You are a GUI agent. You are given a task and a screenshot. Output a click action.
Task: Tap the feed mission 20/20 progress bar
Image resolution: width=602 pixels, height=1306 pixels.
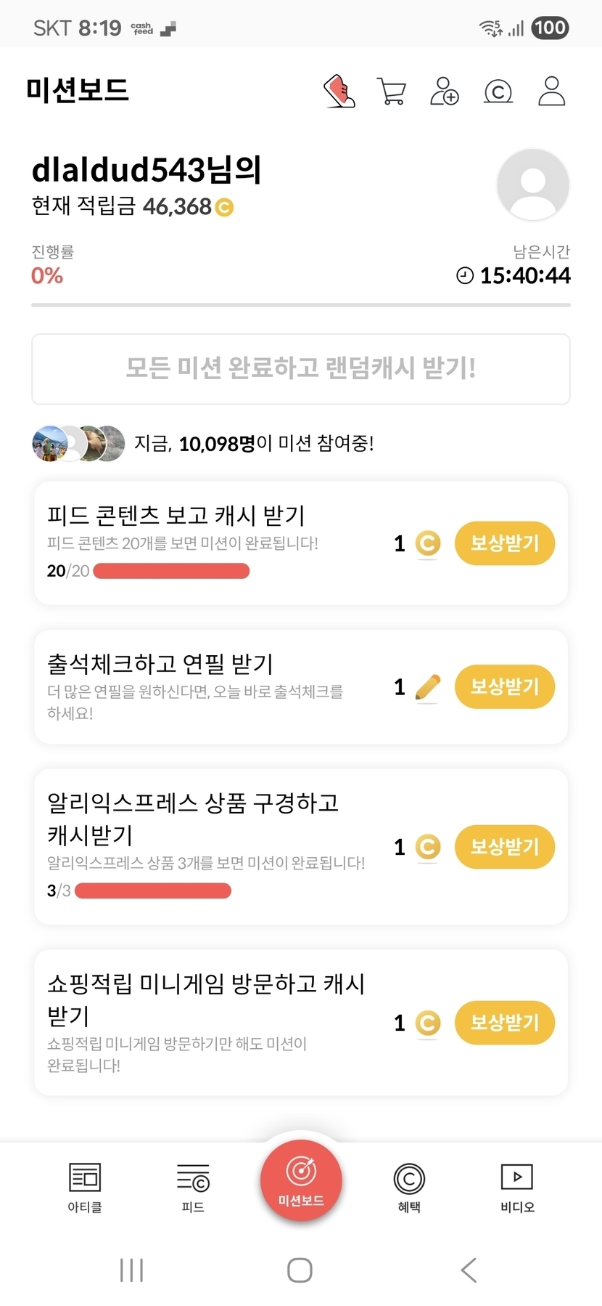tap(171, 571)
